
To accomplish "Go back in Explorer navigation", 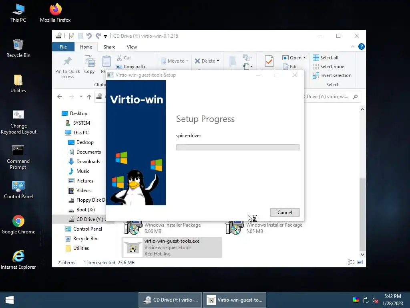I will tap(60, 97).
